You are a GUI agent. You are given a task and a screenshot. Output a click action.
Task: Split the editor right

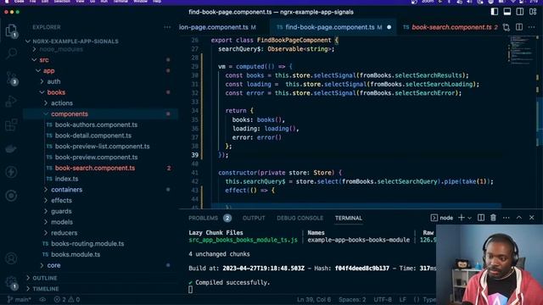coord(519,27)
